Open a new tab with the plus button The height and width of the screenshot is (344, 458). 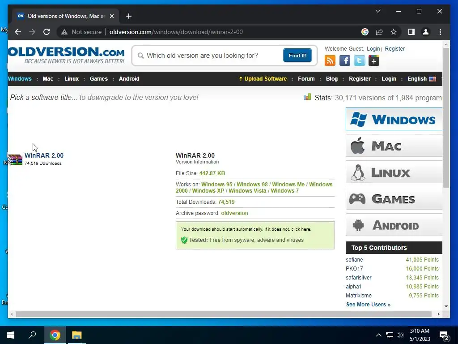pyautogui.click(x=129, y=16)
